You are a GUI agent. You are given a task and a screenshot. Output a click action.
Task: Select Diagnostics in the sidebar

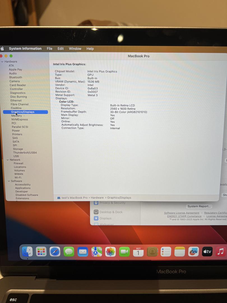click(x=18, y=93)
